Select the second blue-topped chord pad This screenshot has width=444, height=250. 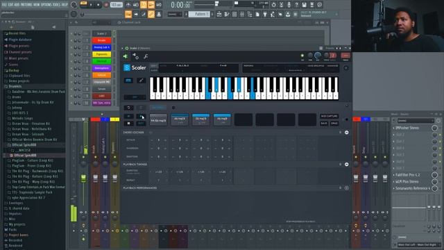pos(200,119)
